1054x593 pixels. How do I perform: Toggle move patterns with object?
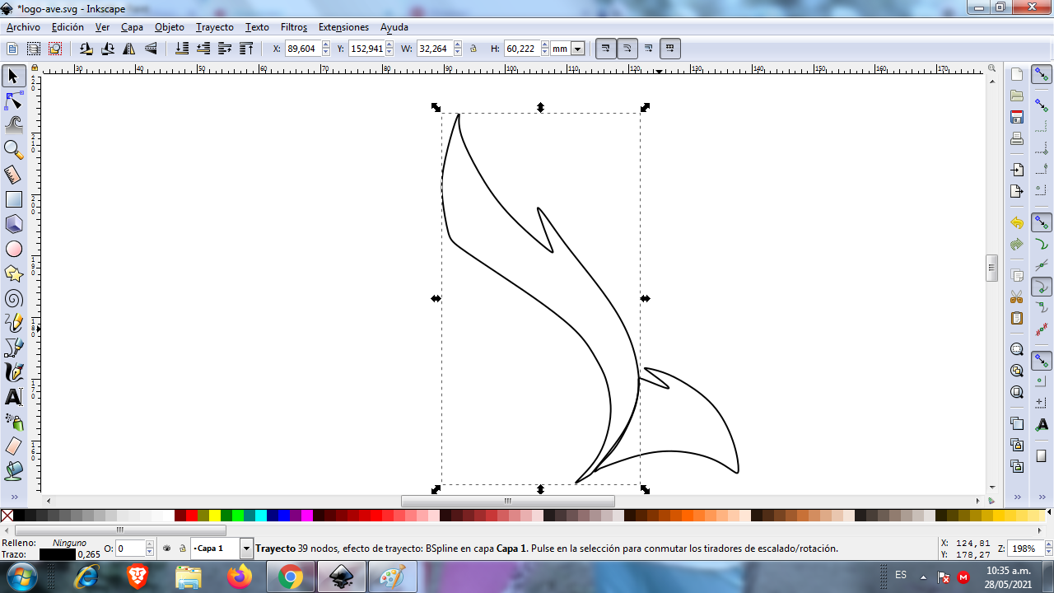670,49
